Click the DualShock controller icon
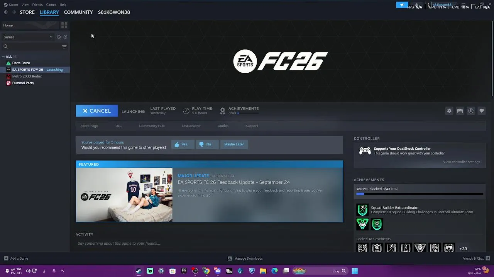 pos(365,151)
